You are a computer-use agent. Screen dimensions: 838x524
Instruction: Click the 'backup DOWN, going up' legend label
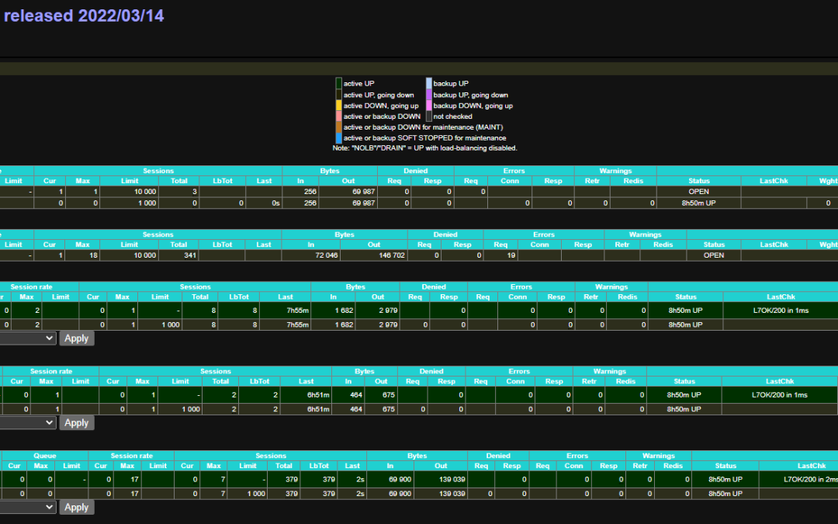tap(473, 106)
